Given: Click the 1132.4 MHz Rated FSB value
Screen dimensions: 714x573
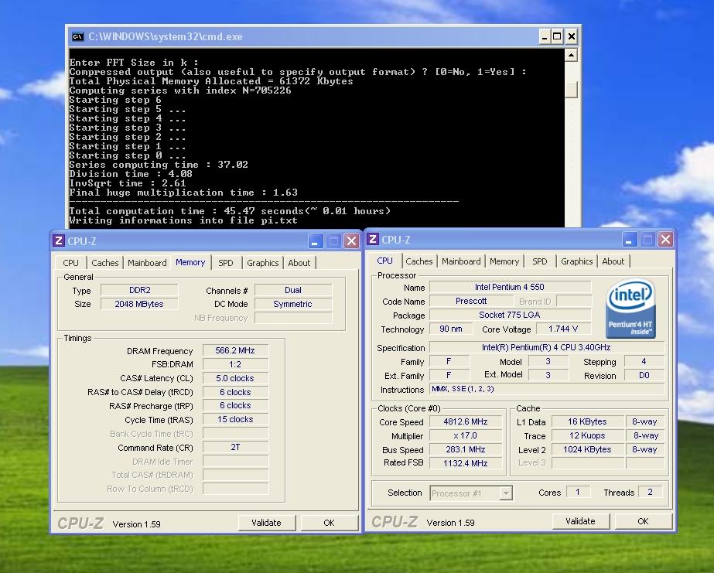Looking at the screenshot, I should pos(466,463).
